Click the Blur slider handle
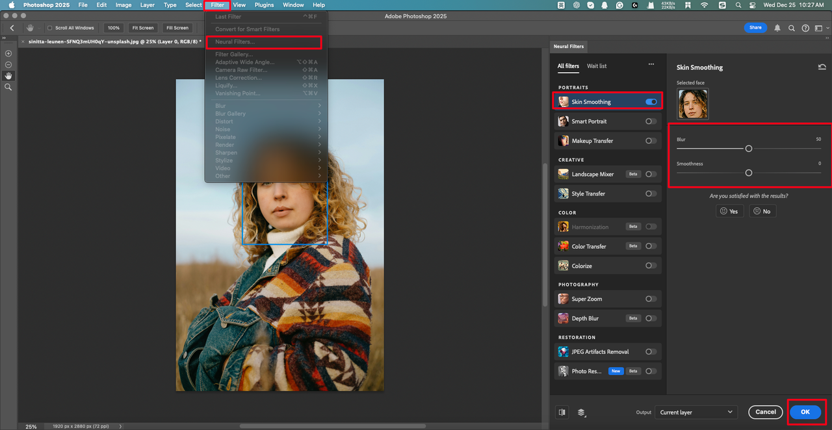The height and width of the screenshot is (430, 832). [x=749, y=149]
